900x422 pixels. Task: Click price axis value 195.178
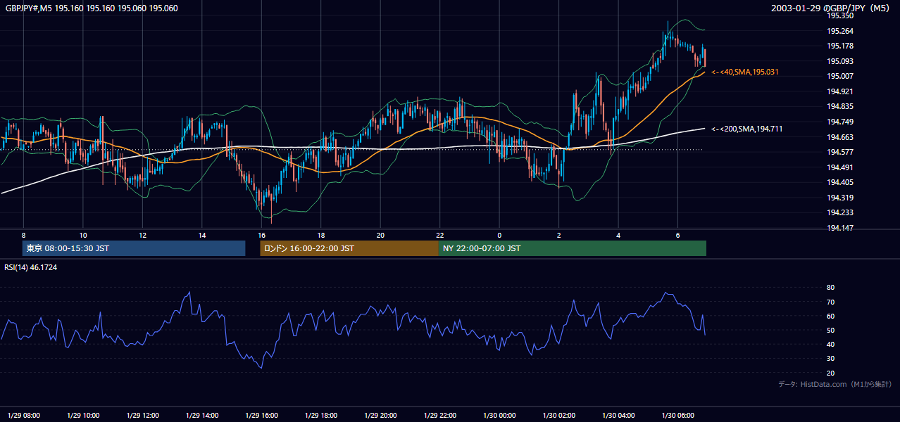tap(840, 46)
